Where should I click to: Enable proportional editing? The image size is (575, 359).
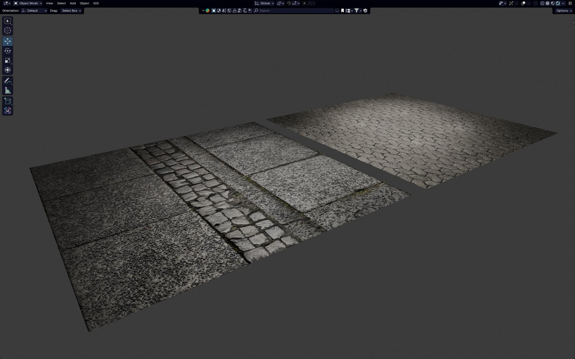[x=304, y=3]
